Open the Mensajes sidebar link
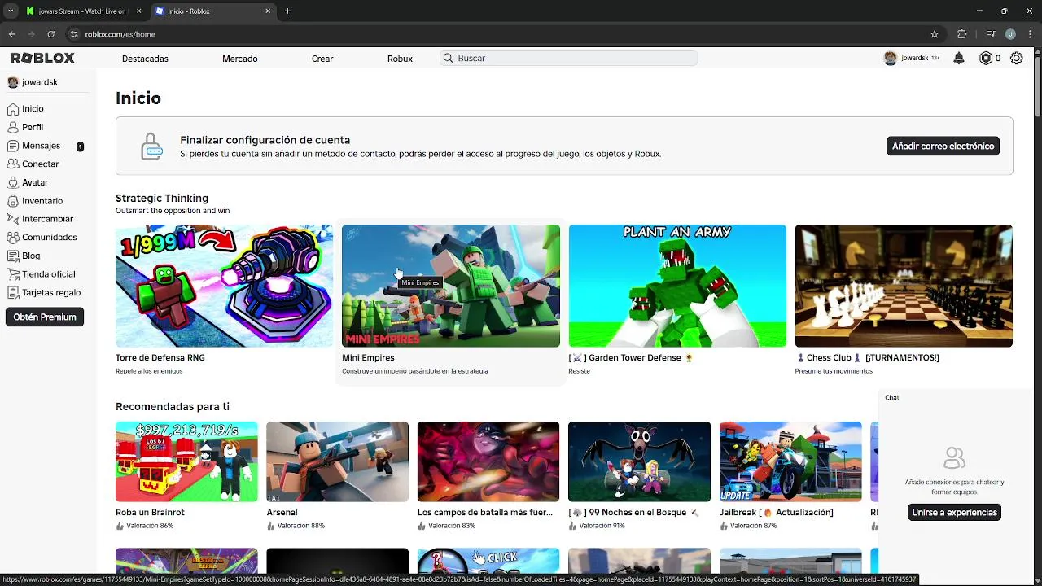 point(42,146)
